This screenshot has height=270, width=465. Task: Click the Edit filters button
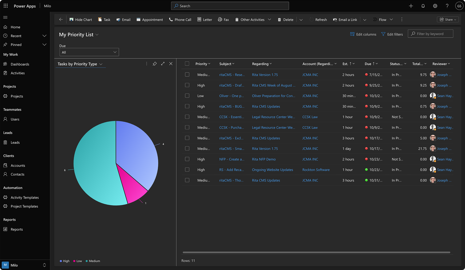point(392,34)
